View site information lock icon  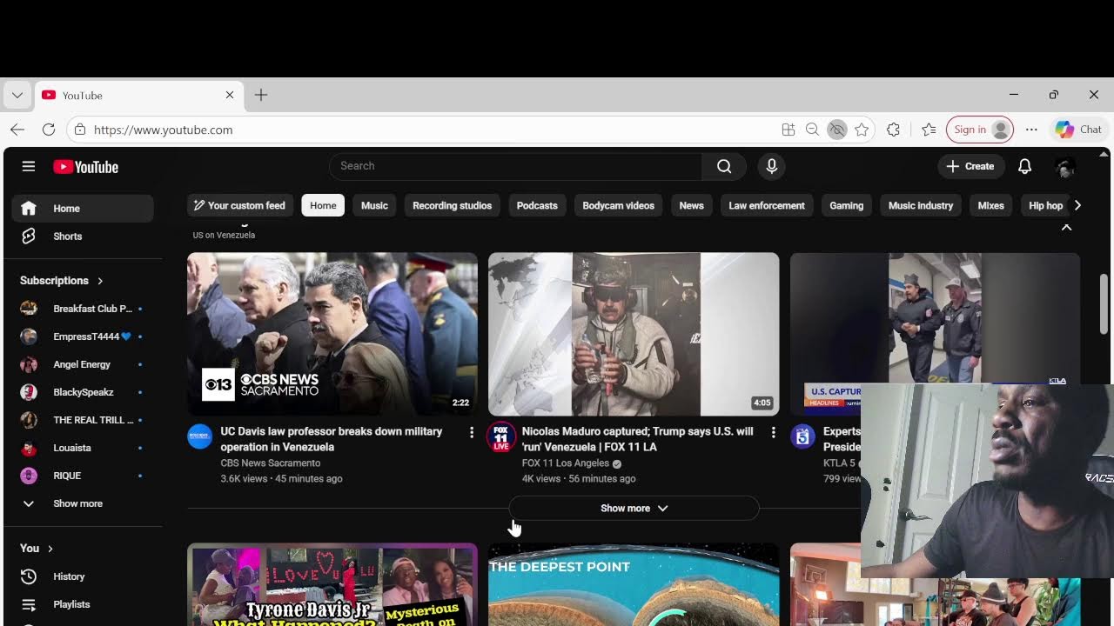[x=80, y=130]
